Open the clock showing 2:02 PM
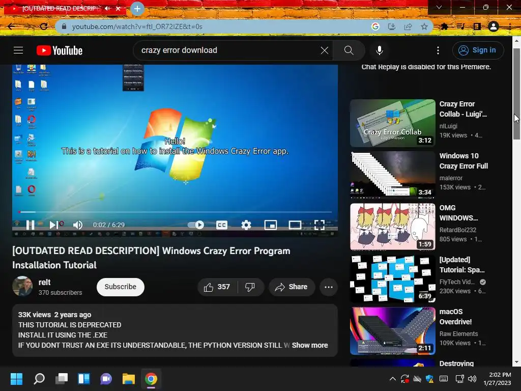521x391 pixels. tap(498, 379)
